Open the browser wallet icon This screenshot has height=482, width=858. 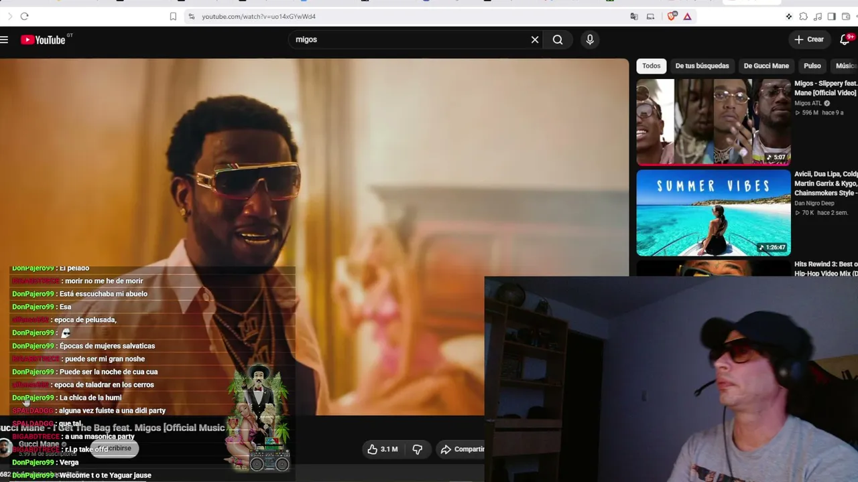(x=846, y=16)
